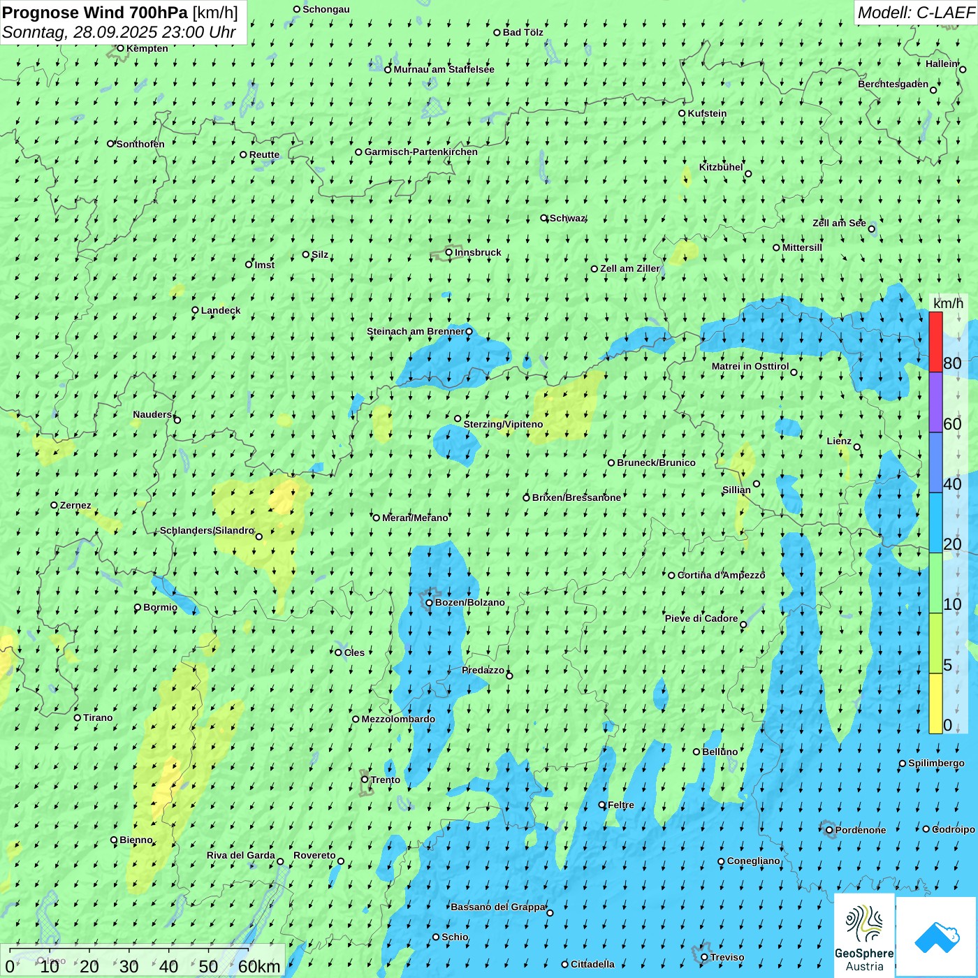Click the red 80 km/h legend swatch
Screen dimensions: 978x978
click(x=935, y=342)
